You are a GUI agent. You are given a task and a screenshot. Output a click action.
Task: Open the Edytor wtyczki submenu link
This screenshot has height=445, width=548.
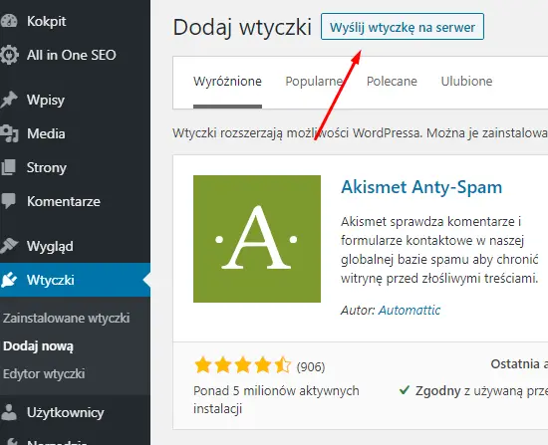coord(44,373)
